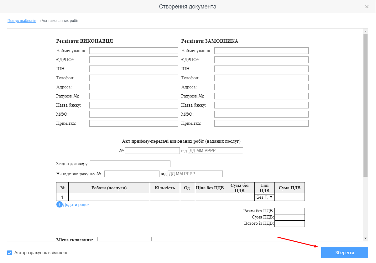Screen dimensions: 376x263
Task: Click the Акт виконанних робіт breadcrumb text
Action: click(x=60, y=21)
